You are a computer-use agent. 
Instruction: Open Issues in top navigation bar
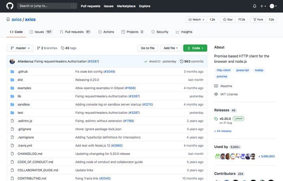click(x=109, y=6)
